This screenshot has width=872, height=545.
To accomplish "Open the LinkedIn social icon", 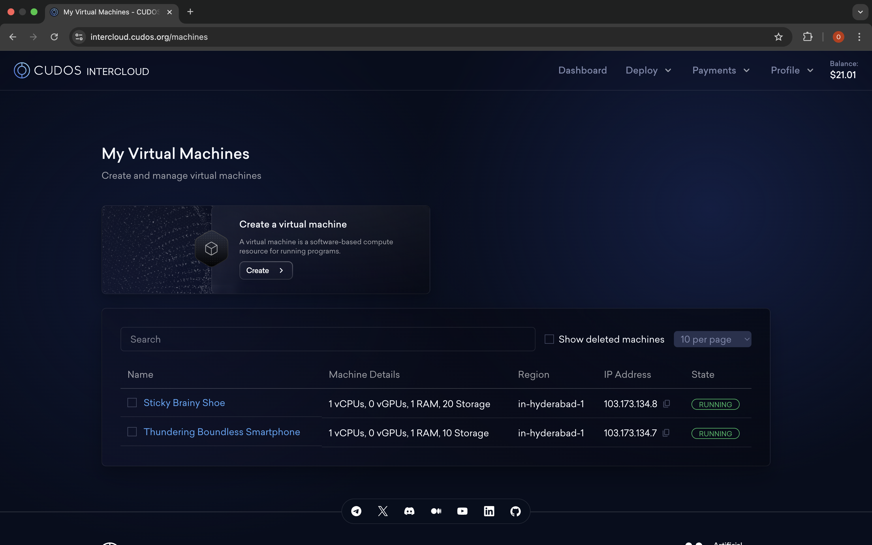I will (489, 511).
